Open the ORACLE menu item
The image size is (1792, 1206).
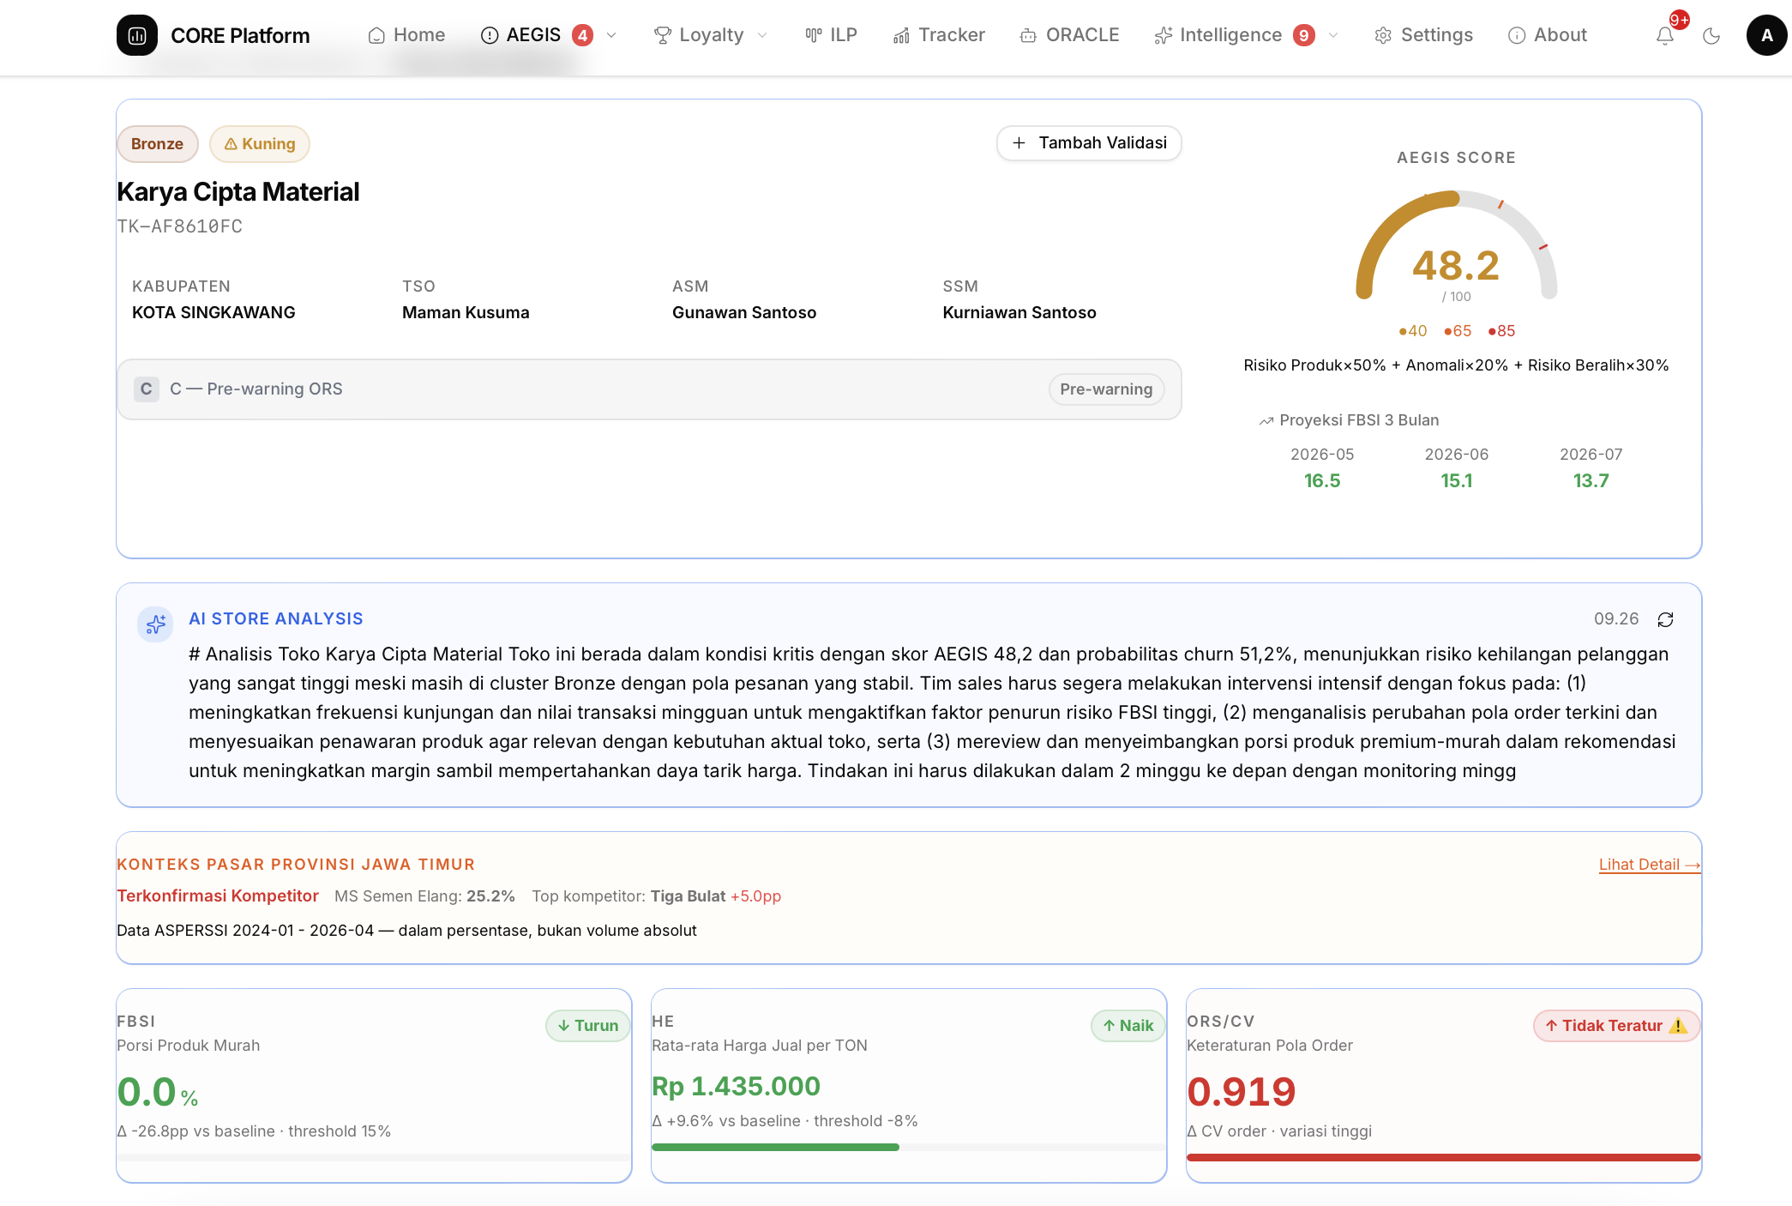[1069, 35]
